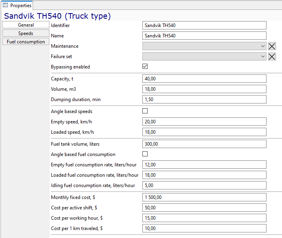The height and width of the screenshot is (238, 282).
Task: Edit Empty fuel consumption rate field
Action: pyautogui.click(x=204, y=165)
